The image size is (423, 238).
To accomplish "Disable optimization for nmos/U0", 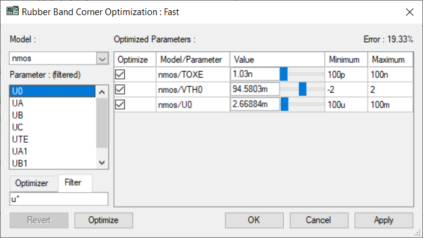I will pos(120,104).
